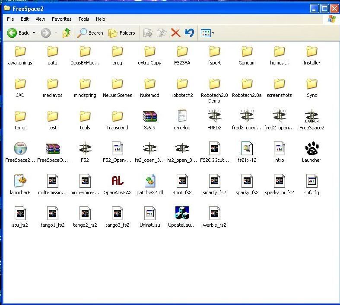
Task: Select the errorlog text file
Action: click(x=182, y=120)
